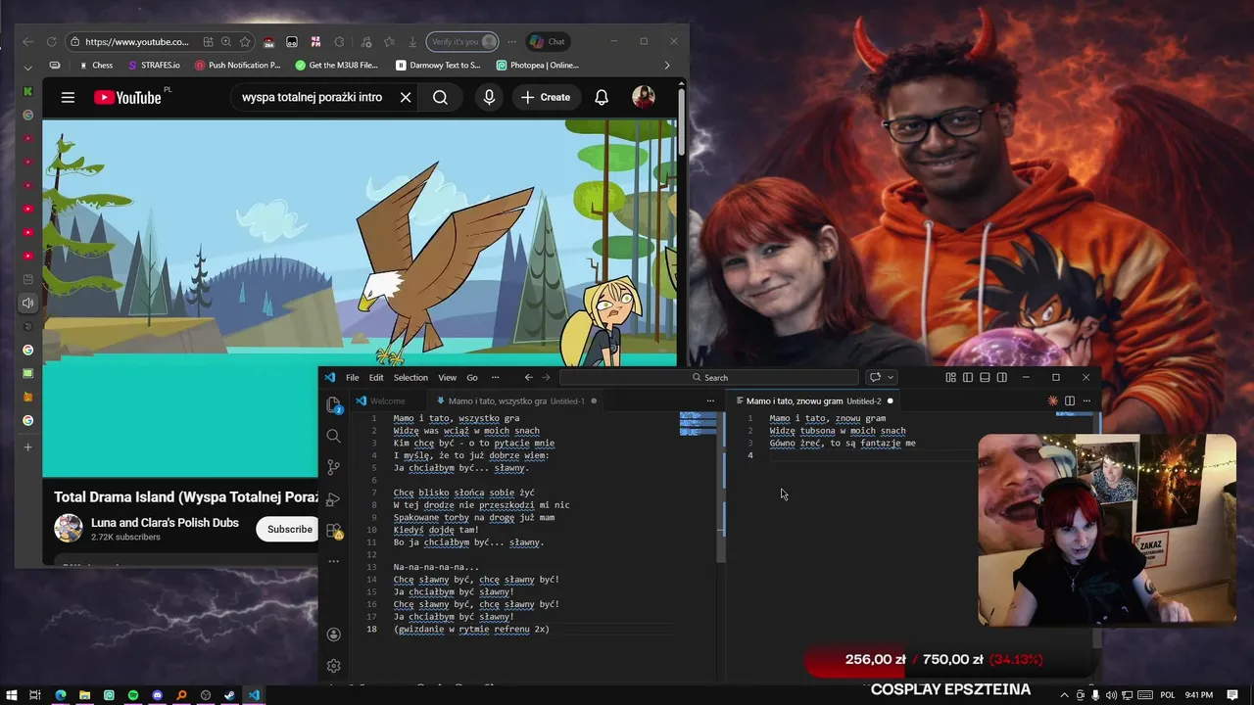1254x705 pixels.
Task: Switch to the Untitled-1 tab
Action: (514, 401)
